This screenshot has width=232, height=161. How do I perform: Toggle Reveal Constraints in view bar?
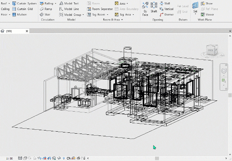[x=83, y=158]
